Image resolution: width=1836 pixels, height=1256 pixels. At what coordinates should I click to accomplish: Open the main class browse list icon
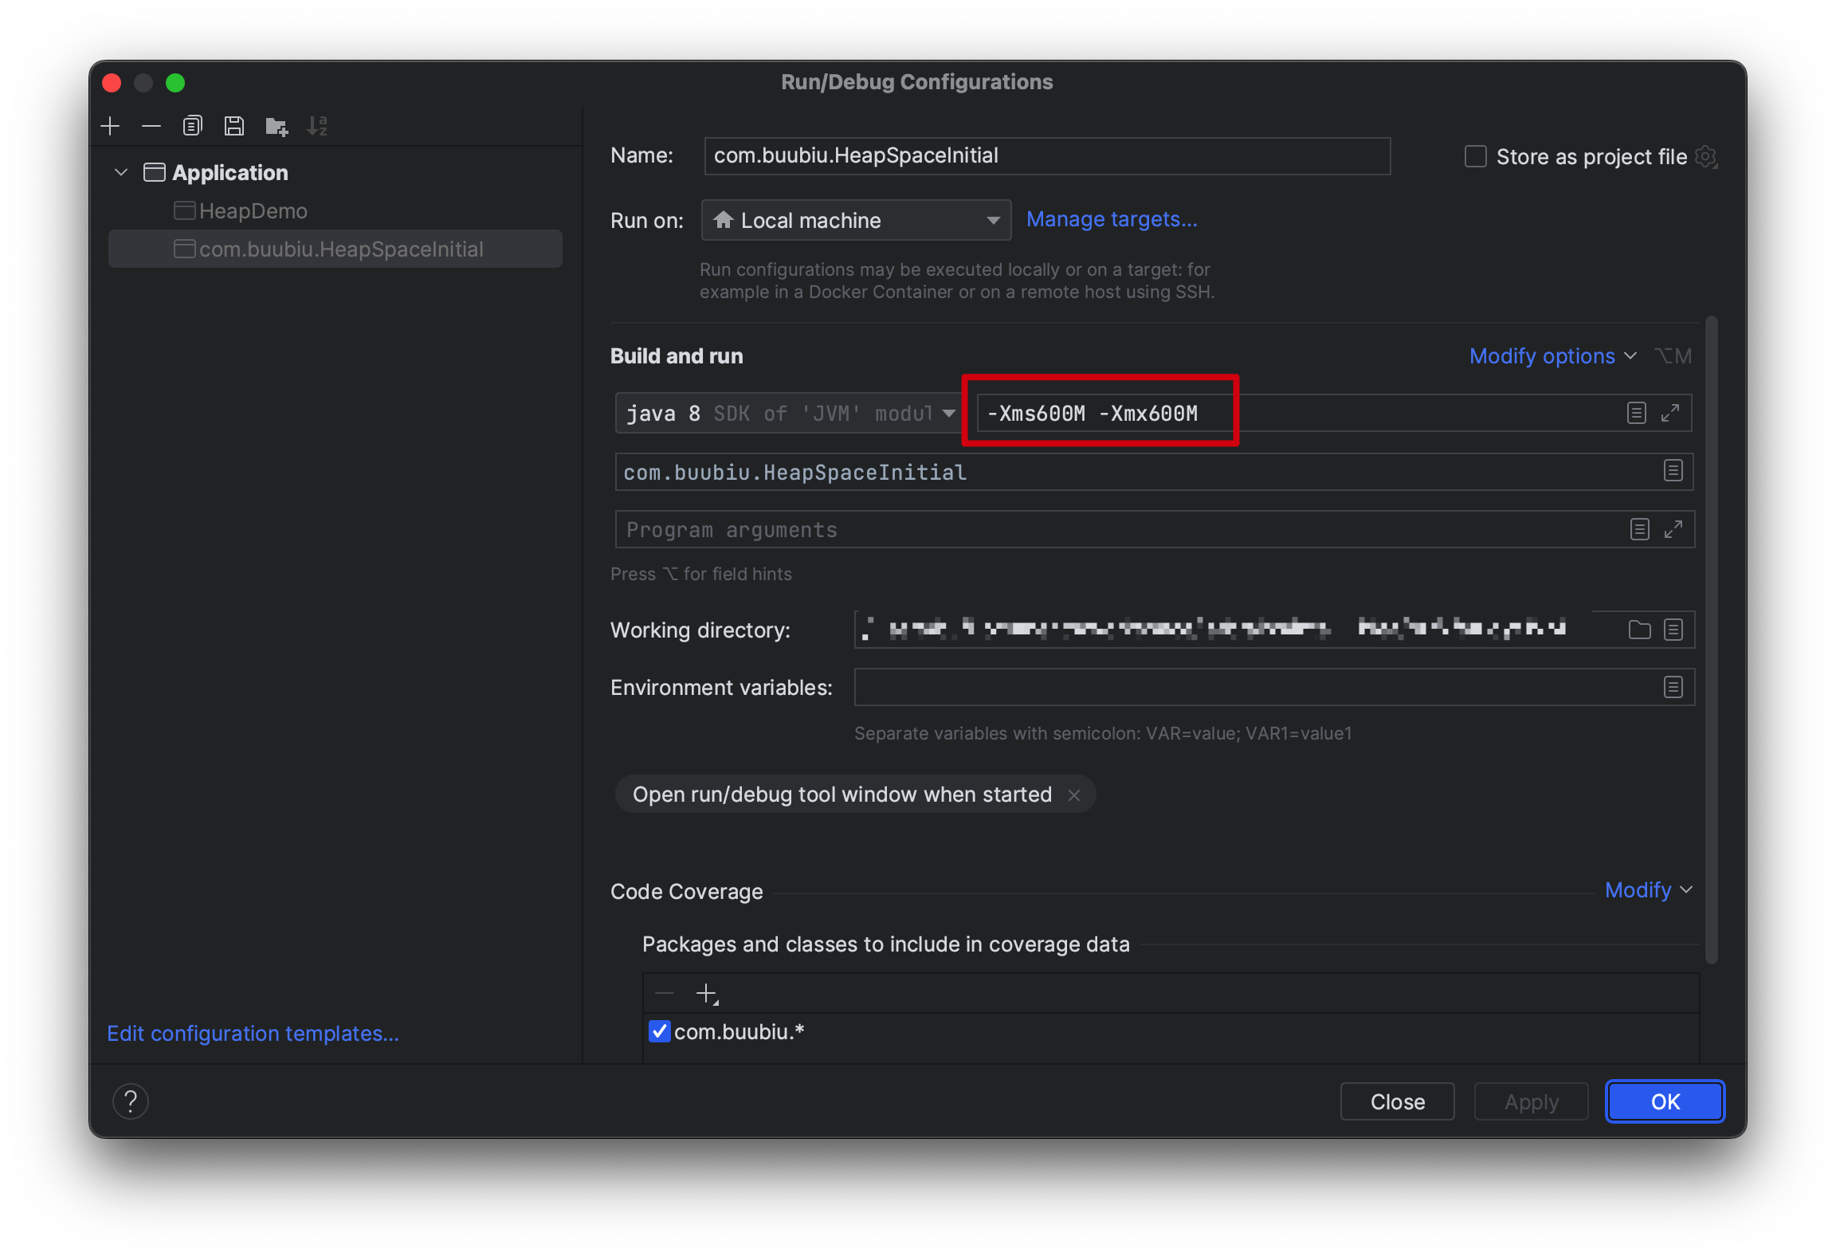pos(1673,471)
